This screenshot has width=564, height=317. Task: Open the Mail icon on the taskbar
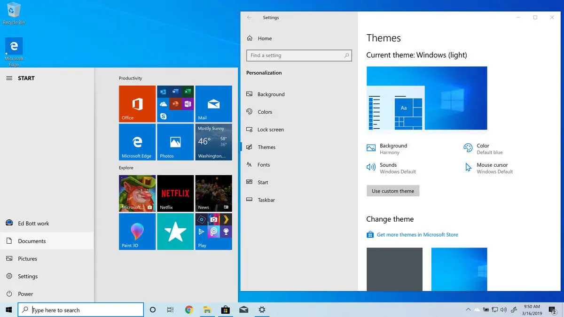(243, 309)
